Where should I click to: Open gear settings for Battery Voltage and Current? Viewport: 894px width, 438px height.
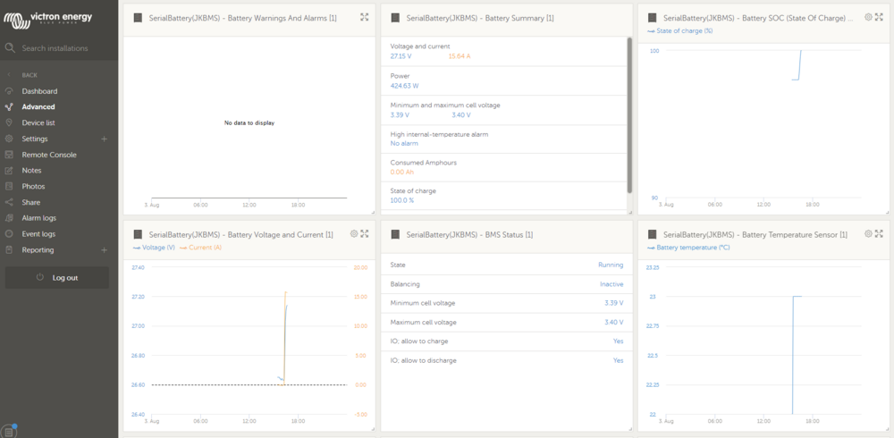point(354,233)
